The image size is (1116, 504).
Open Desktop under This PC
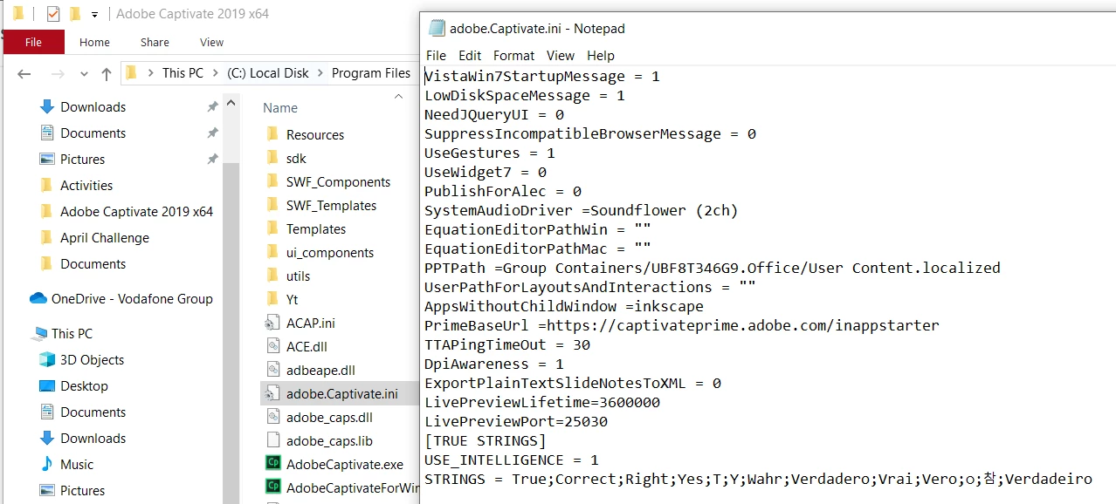pyautogui.click(x=84, y=386)
